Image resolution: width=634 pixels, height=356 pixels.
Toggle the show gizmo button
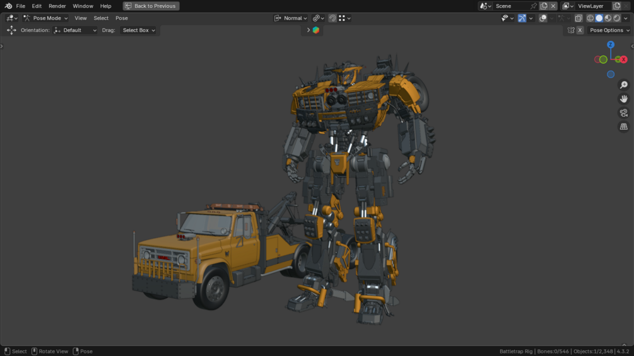click(522, 18)
